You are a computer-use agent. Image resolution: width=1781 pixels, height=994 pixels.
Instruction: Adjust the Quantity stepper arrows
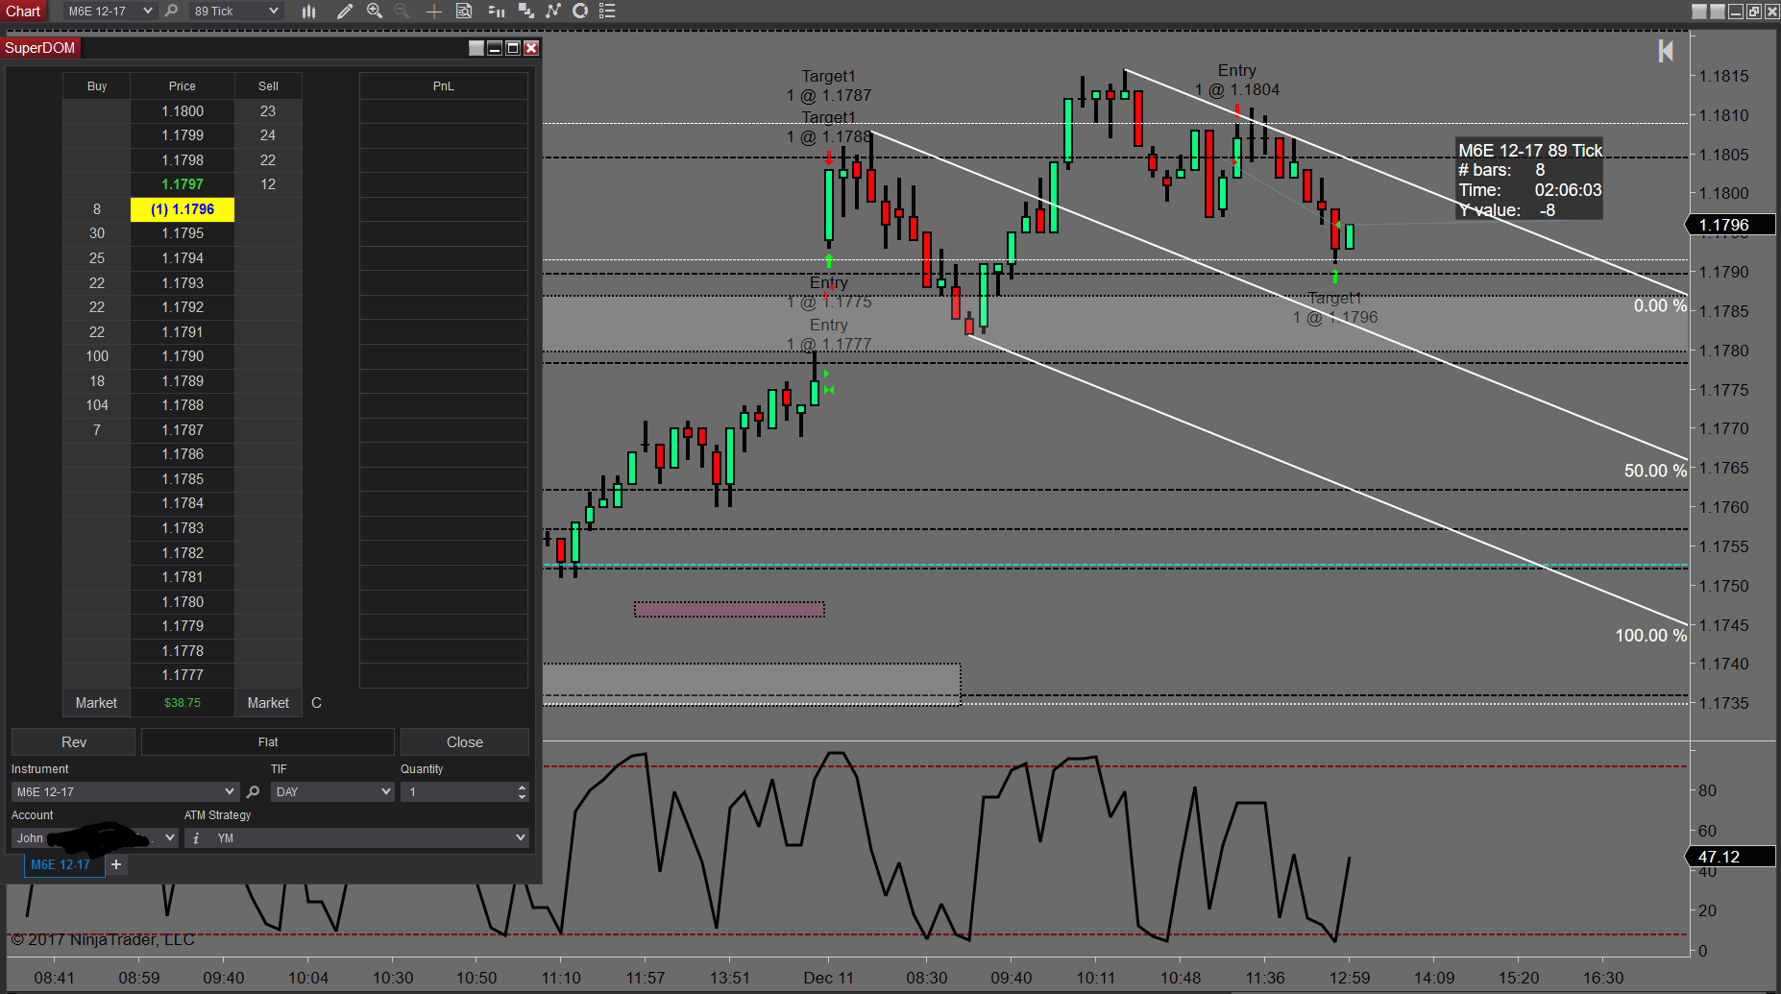pos(522,791)
